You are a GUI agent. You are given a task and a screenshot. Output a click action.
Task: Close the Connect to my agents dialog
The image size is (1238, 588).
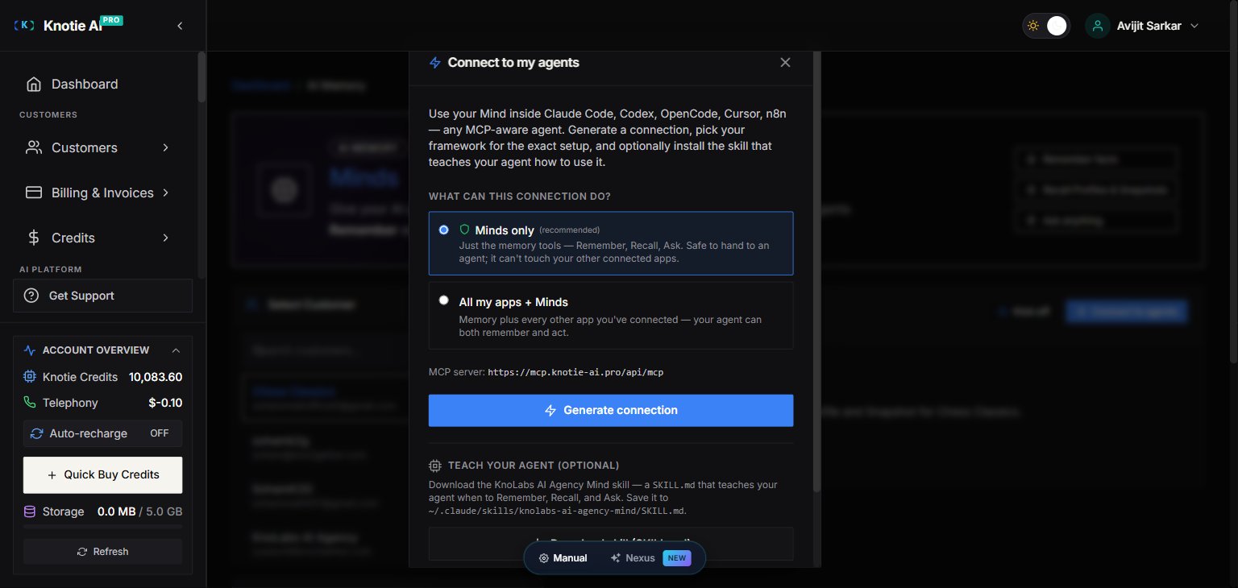pyautogui.click(x=785, y=63)
